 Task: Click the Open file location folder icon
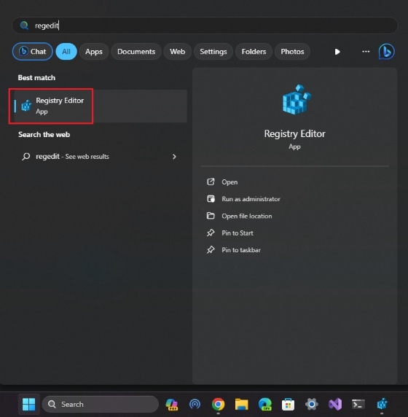(211, 216)
